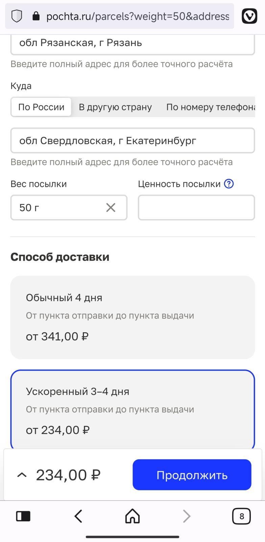Viewport: 265px width, 542px height.
Task: Open the Vivaldi browser menu icon
Action: click(x=249, y=16)
